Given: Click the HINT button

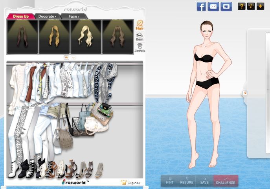Looking at the screenshot, I should [x=170, y=180].
